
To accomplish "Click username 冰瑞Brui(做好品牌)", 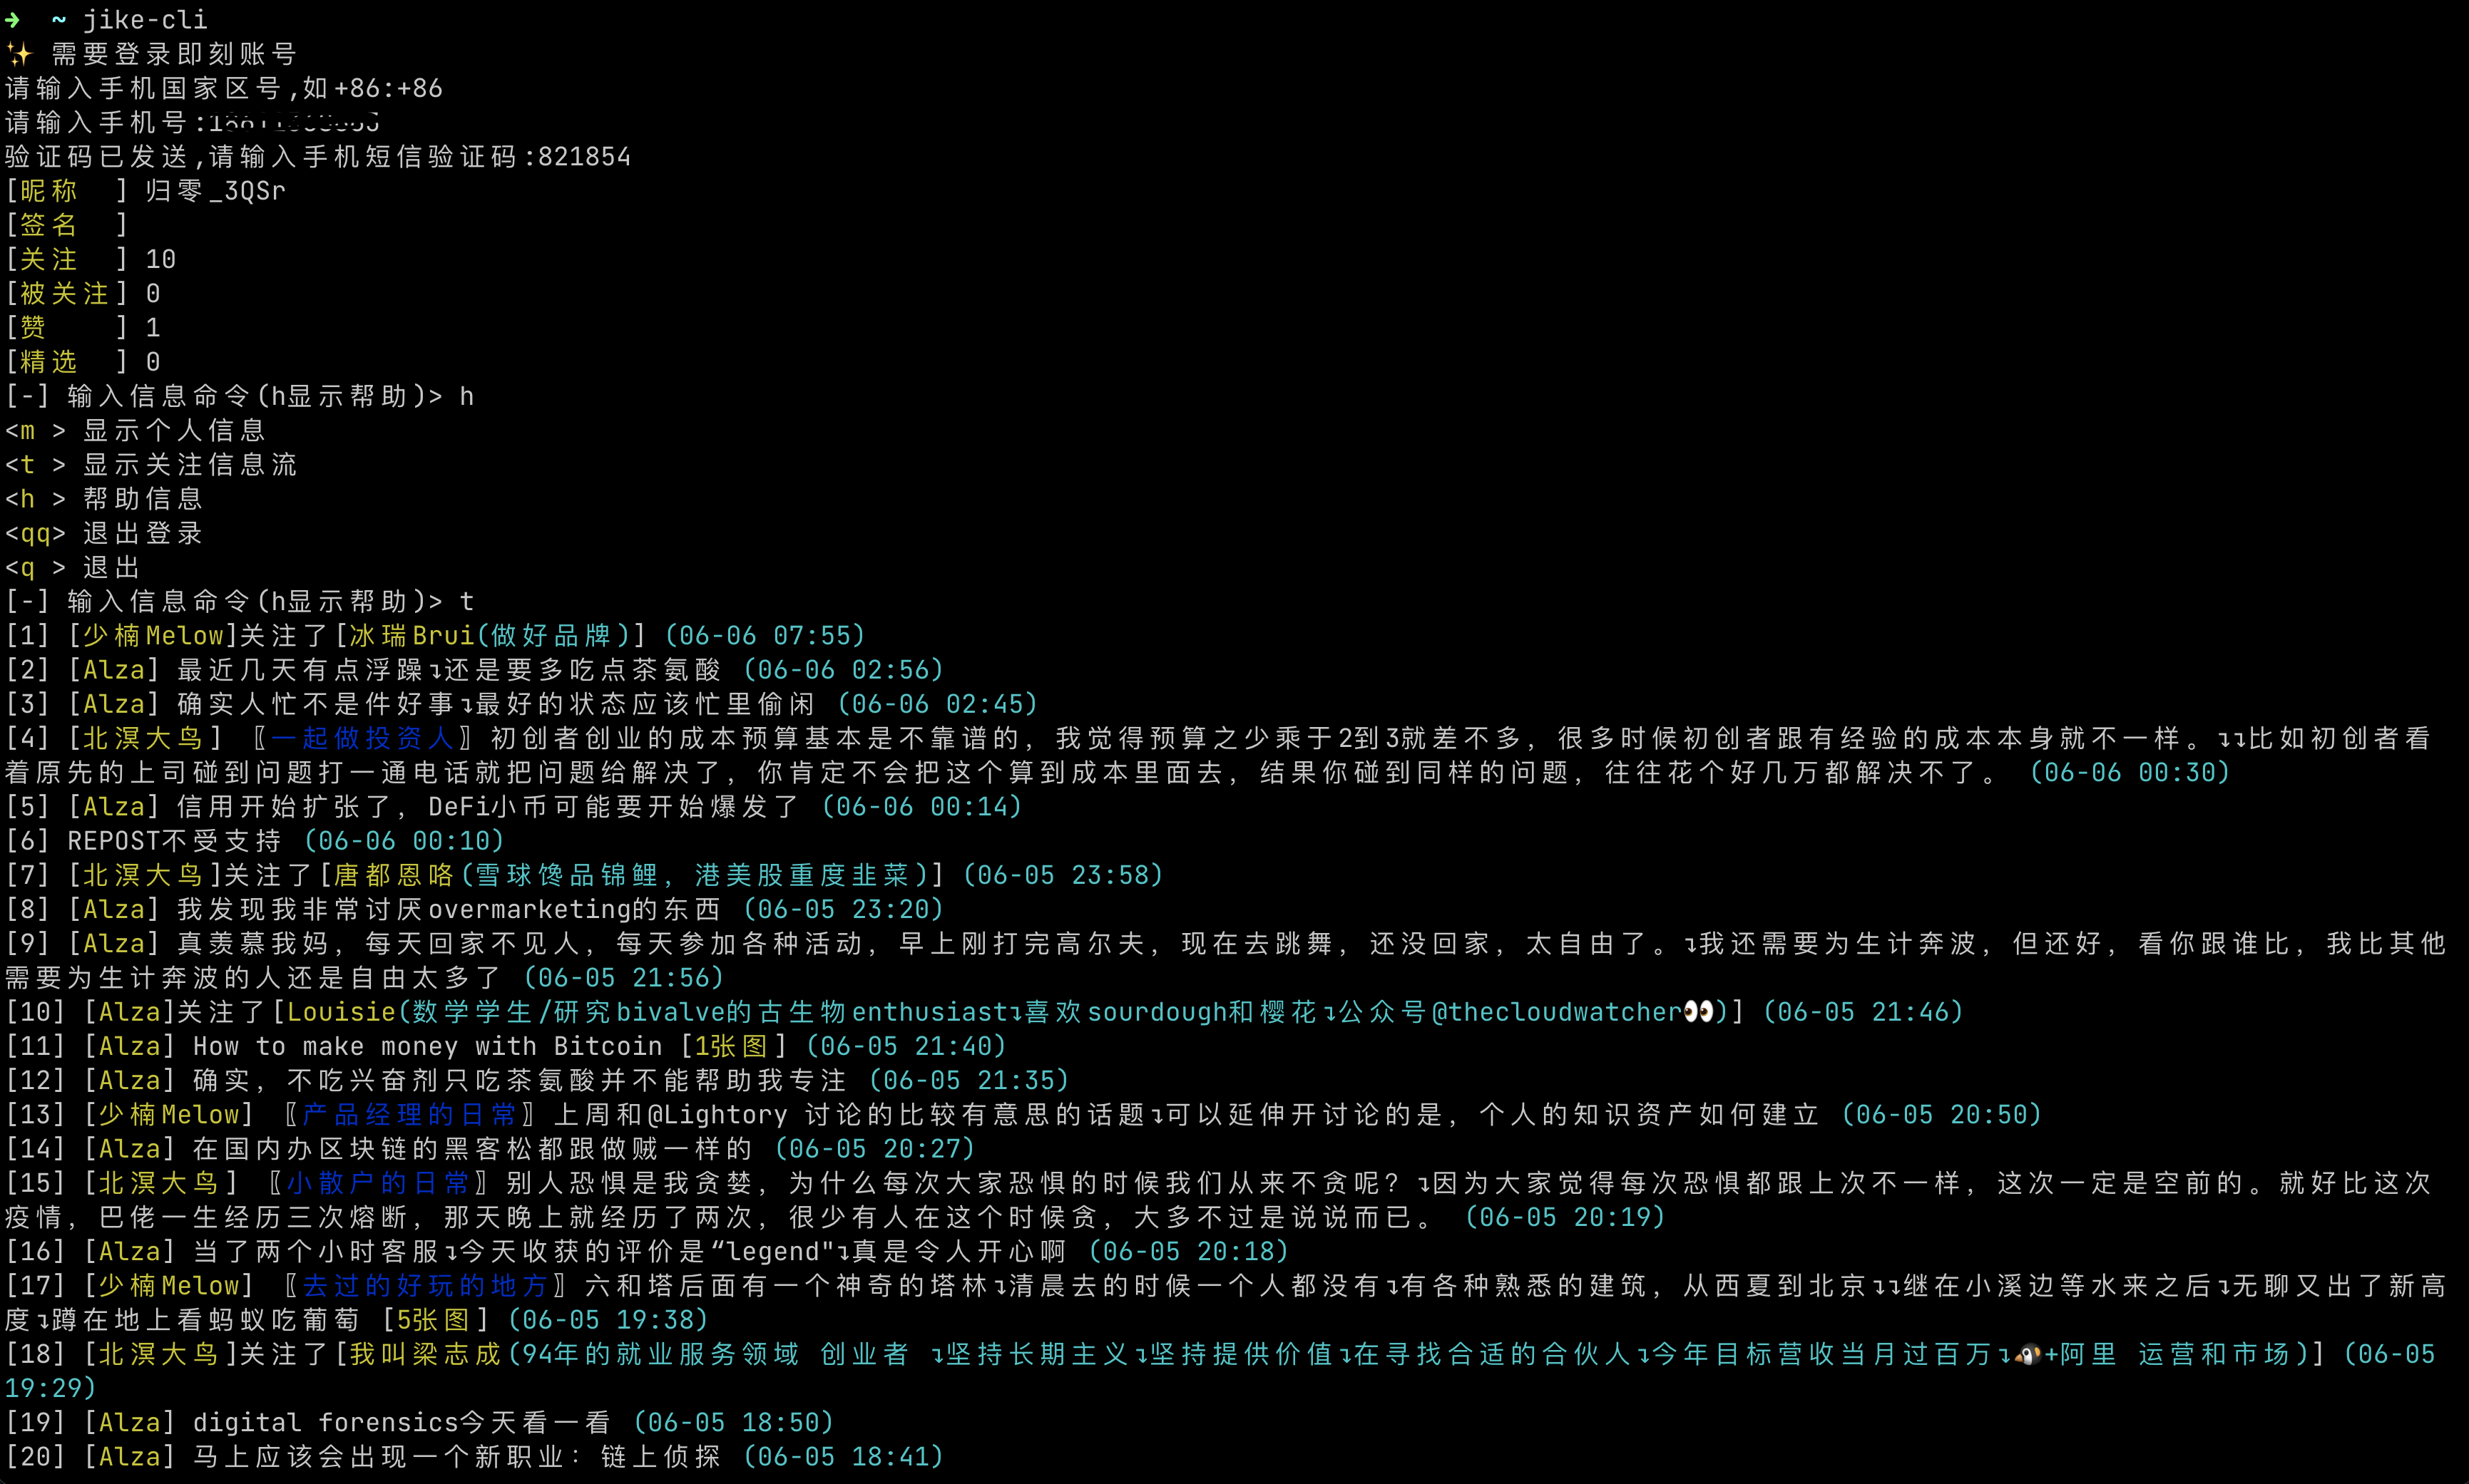I will coord(489,636).
